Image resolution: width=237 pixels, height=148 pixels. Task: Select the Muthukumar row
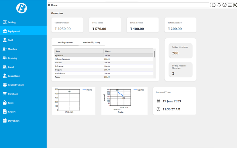pos(104,73)
